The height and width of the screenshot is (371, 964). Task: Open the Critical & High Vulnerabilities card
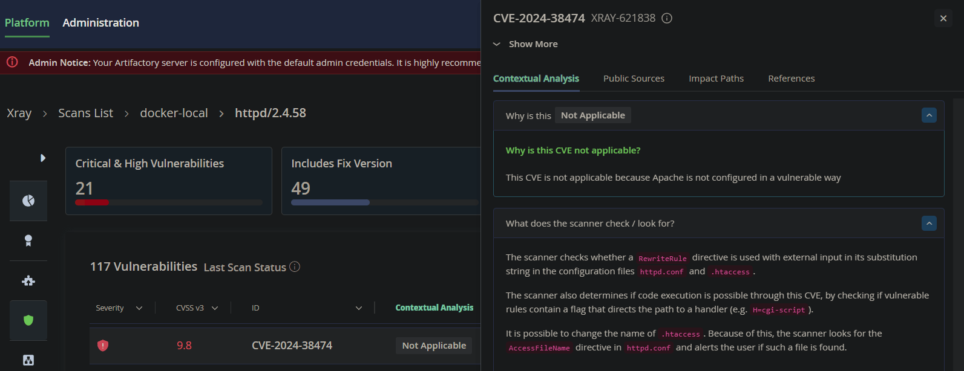click(169, 181)
